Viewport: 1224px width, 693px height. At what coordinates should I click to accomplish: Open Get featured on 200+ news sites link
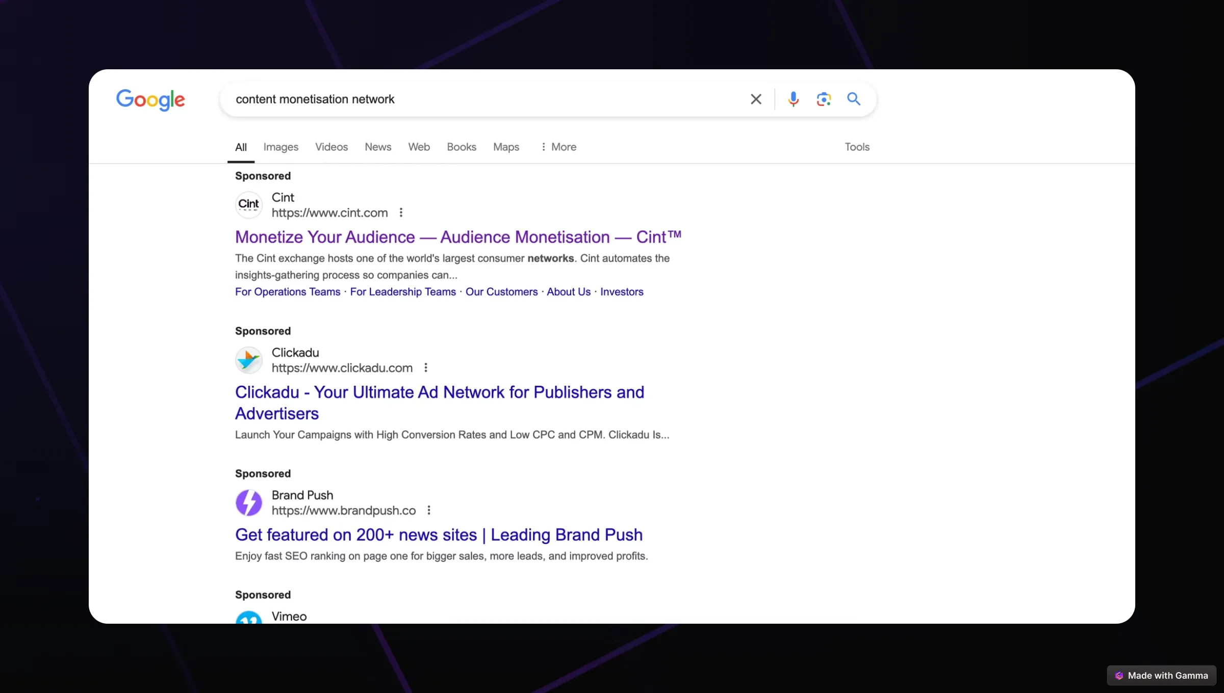tap(439, 535)
